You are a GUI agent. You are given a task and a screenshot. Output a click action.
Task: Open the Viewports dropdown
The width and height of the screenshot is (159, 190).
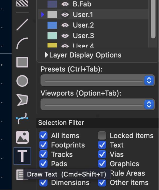(x=97, y=104)
